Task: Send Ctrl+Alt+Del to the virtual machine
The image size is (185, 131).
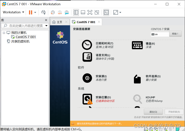Action: click(43, 12)
